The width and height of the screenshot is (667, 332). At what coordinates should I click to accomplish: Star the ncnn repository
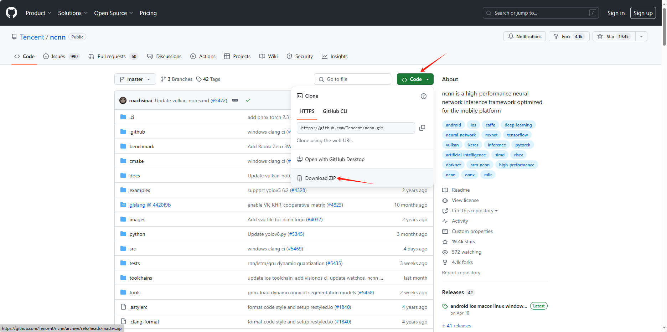tap(614, 36)
